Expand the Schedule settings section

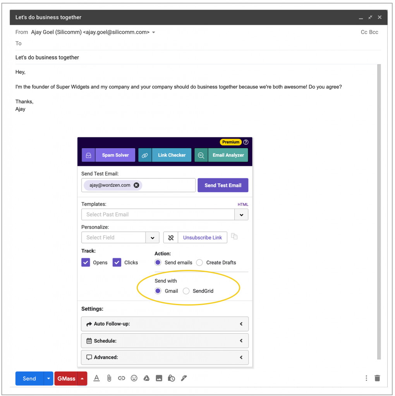[x=165, y=341]
